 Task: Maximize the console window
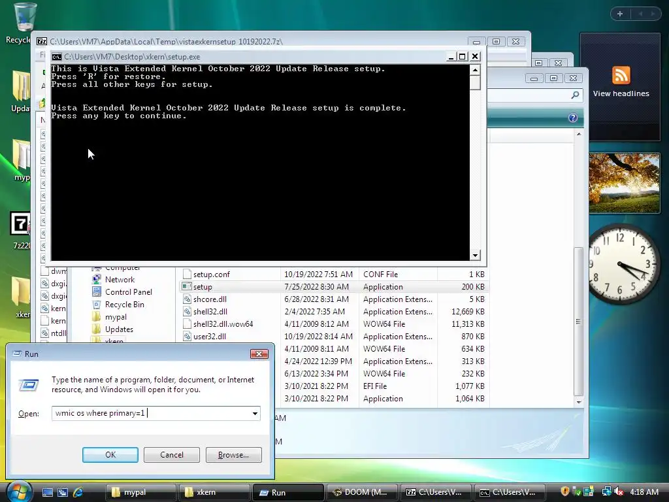(462, 56)
